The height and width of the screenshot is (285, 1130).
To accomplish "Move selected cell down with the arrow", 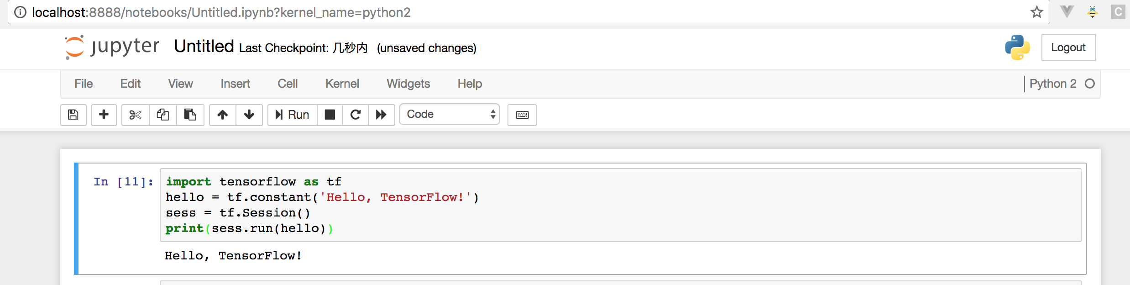I will (249, 115).
